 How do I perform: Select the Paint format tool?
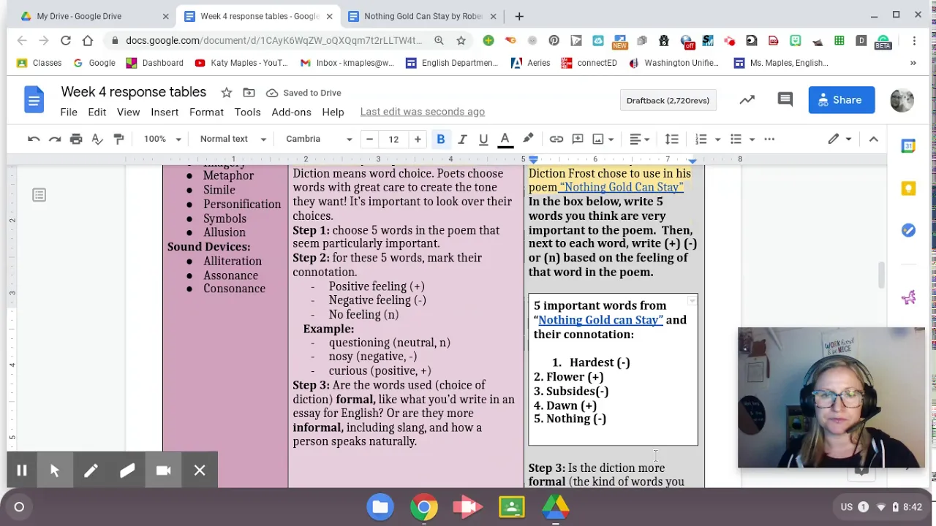[118, 139]
